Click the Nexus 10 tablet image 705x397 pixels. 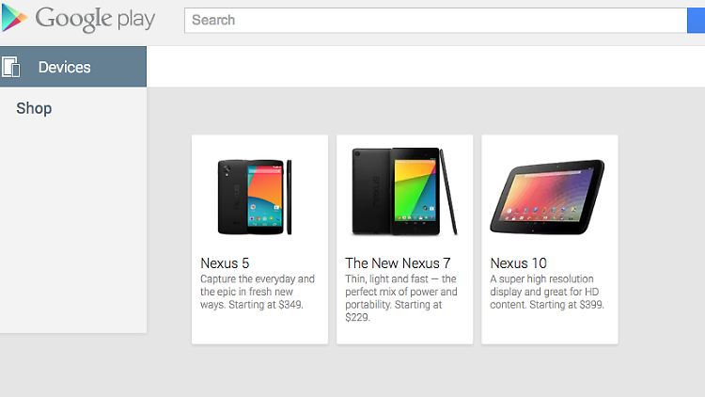coord(548,198)
